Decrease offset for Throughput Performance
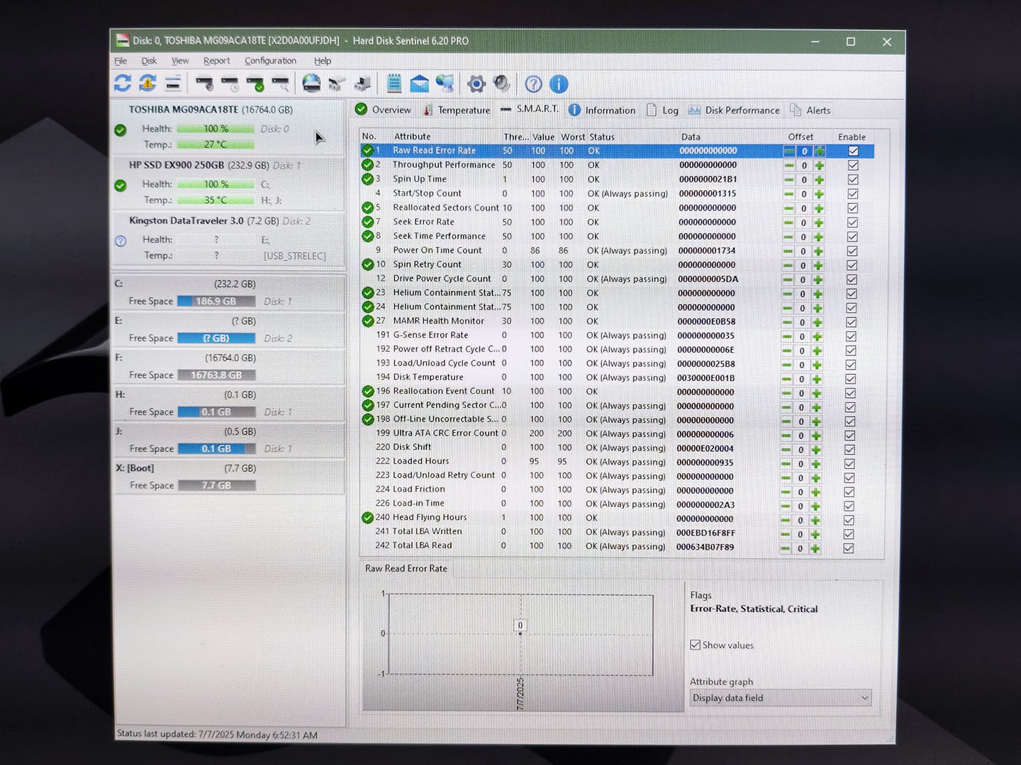Screen dimensions: 1021x765 (x=789, y=166)
